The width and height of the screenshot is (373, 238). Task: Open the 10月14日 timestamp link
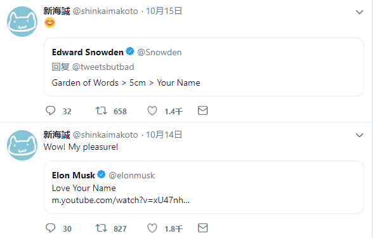[x=164, y=135]
